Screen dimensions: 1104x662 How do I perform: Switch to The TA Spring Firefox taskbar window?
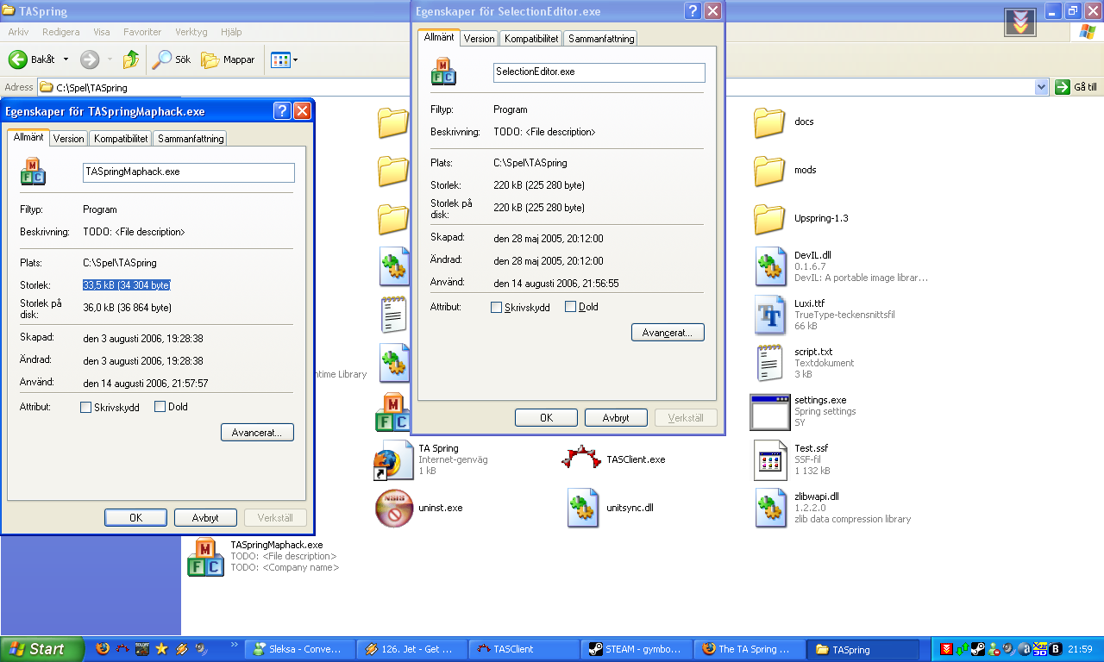(748, 650)
